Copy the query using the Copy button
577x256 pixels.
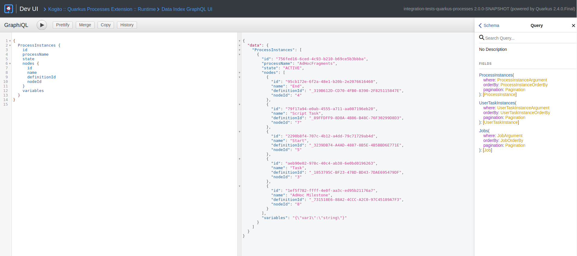(105, 25)
